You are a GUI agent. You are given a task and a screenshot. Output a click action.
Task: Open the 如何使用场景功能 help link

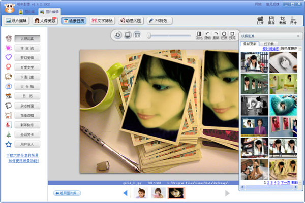(x=23, y=161)
